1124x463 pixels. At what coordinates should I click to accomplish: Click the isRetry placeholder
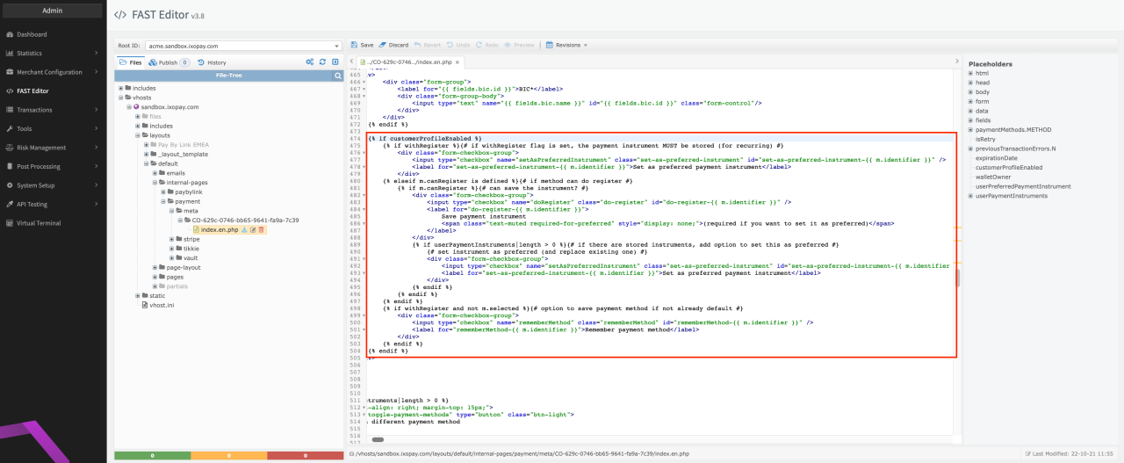point(984,139)
